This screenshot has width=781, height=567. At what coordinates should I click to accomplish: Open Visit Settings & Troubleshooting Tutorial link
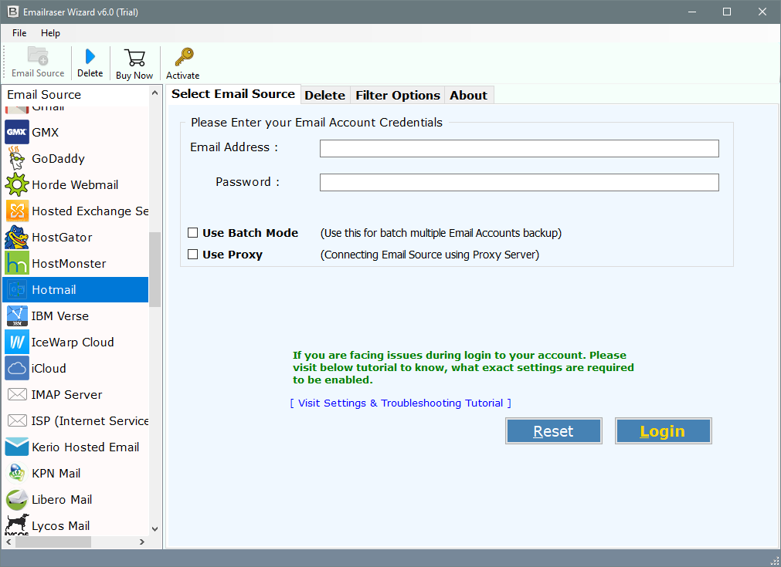click(x=400, y=403)
